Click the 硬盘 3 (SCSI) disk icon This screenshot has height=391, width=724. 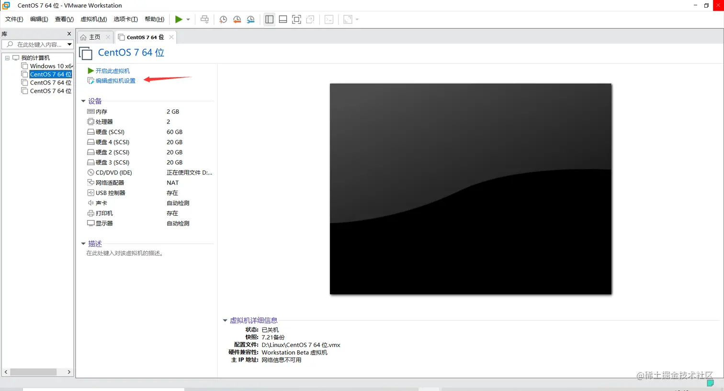tap(90, 163)
